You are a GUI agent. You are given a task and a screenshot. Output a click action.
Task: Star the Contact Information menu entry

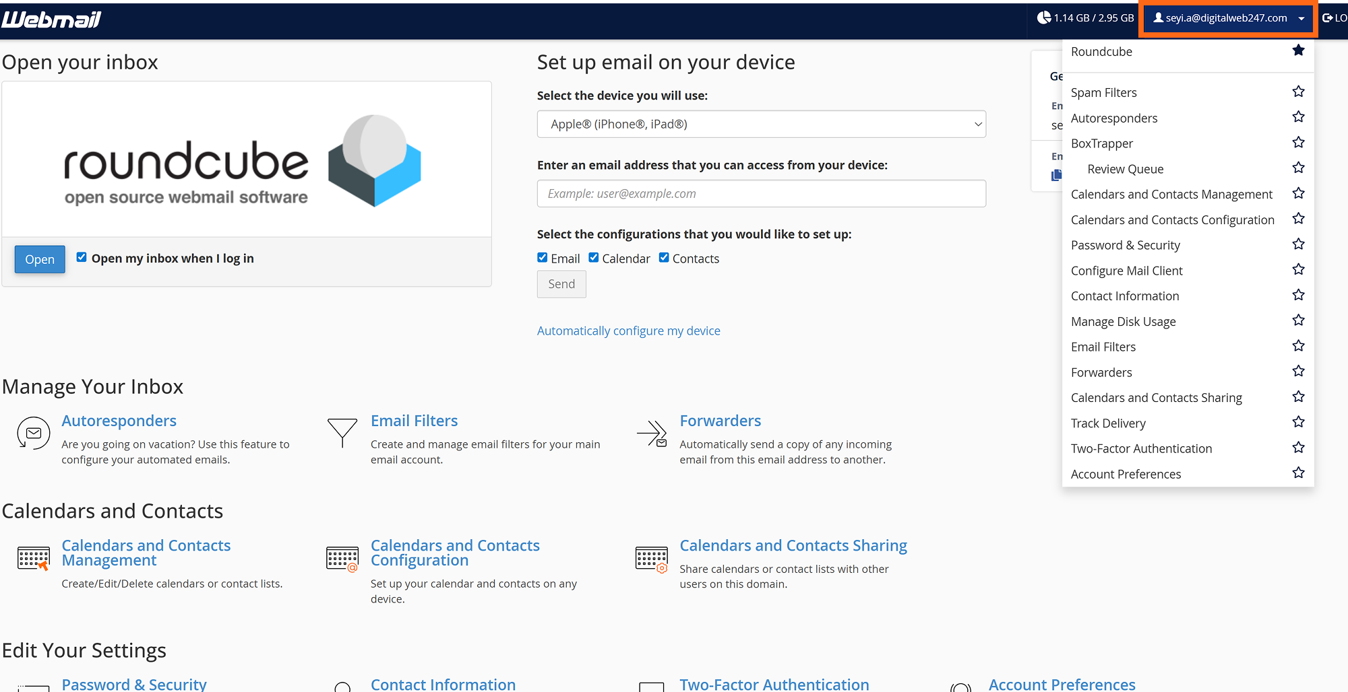pos(1298,295)
